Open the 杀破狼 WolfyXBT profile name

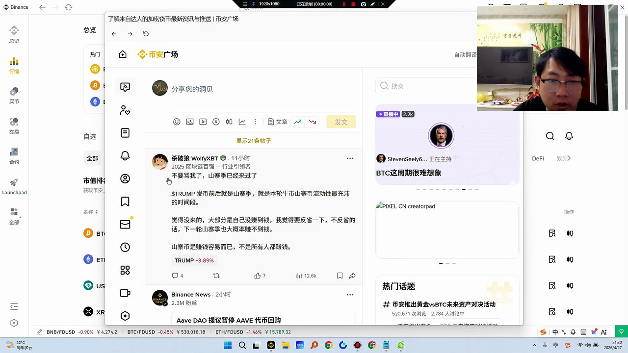(194, 158)
